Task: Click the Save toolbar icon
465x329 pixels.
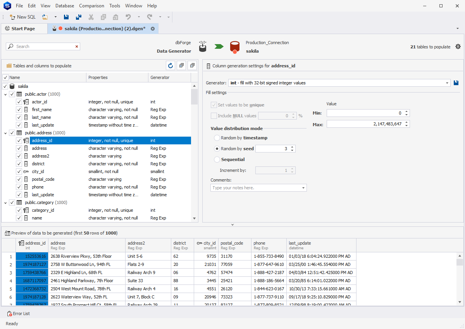Action: pos(66,17)
